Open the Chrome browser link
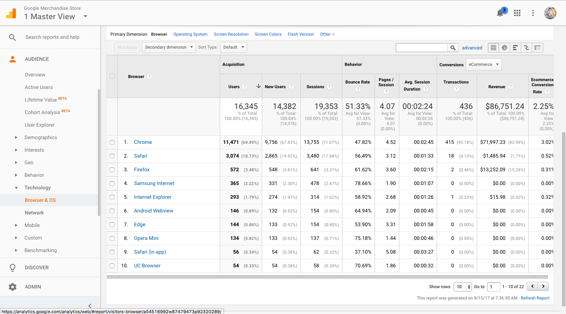 [143, 142]
